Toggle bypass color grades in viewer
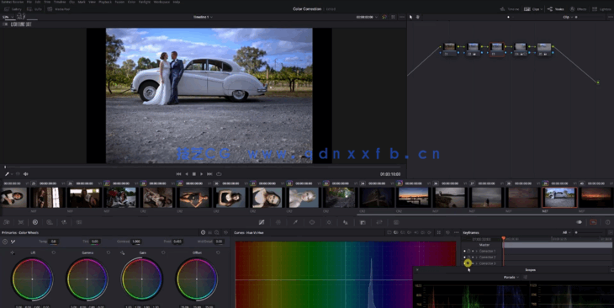 (x=384, y=17)
